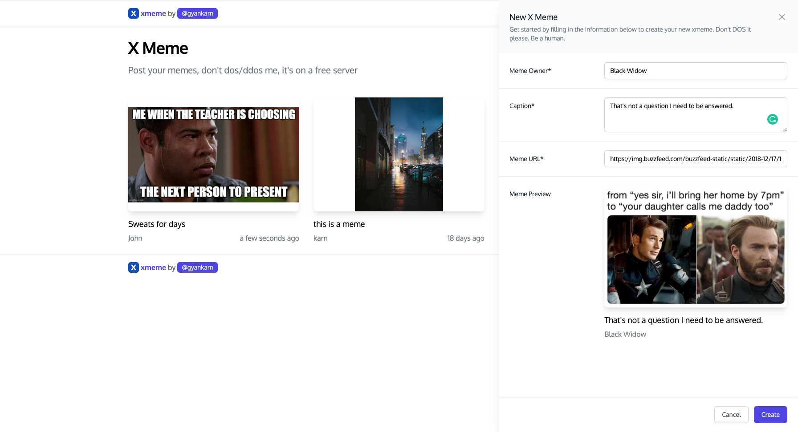Viewport: 798px width, 432px height.
Task: Click the 'Post your memes' subtitle text
Action: (x=243, y=70)
